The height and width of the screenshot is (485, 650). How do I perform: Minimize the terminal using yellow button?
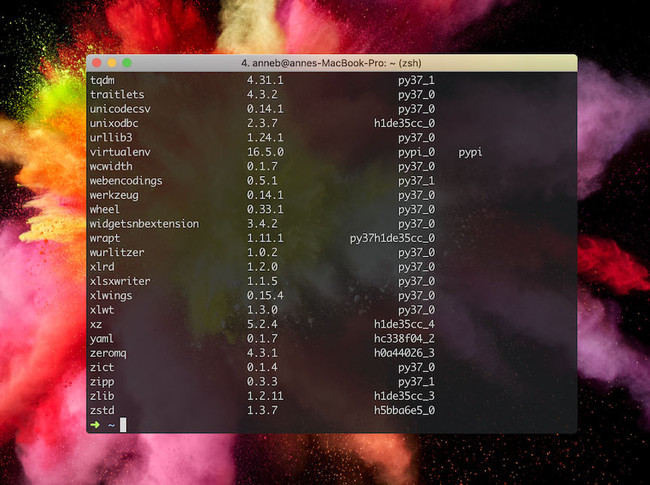coord(112,63)
